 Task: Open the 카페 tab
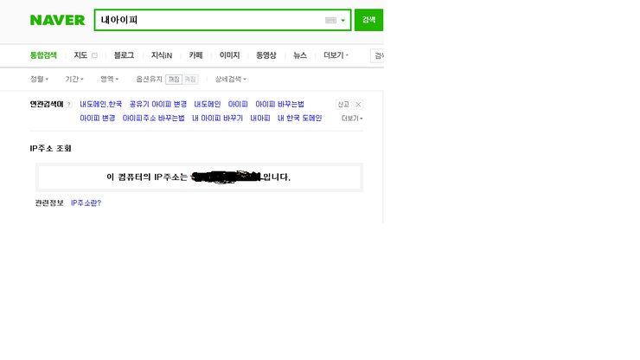point(195,55)
